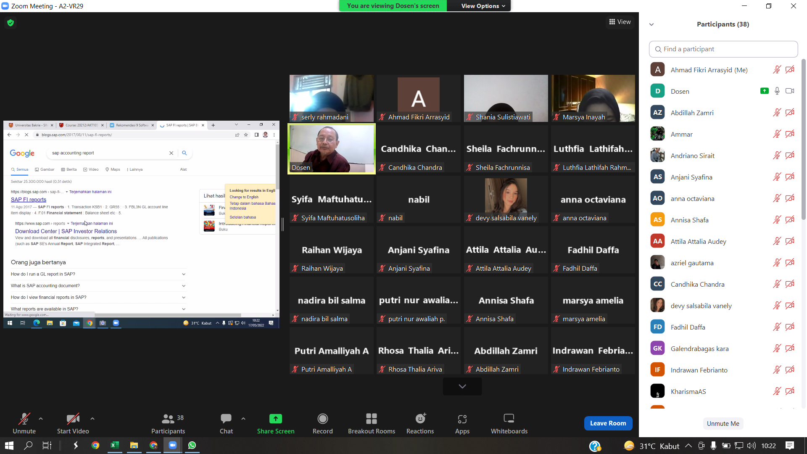Show hidden system tray icons
Viewport: 807px width, 454px height.
(688, 446)
